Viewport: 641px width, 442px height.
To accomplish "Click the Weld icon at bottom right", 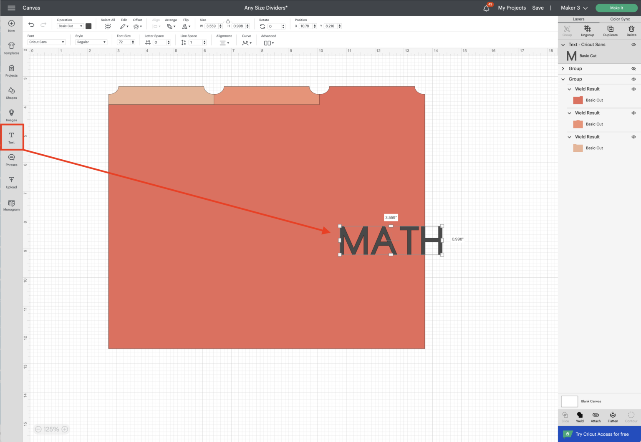I will 580,416.
